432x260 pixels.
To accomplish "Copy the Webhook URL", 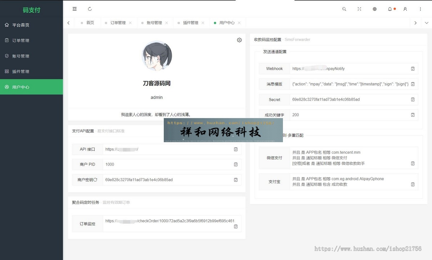I will (413, 68).
